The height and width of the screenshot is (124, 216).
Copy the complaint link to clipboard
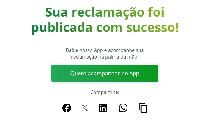[143, 108]
